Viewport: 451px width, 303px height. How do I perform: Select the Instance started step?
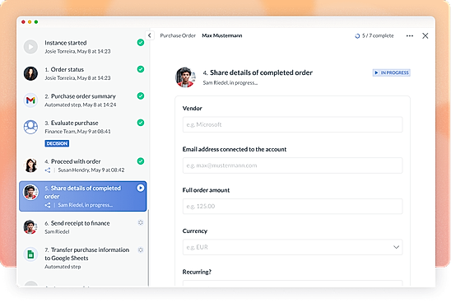point(83,47)
